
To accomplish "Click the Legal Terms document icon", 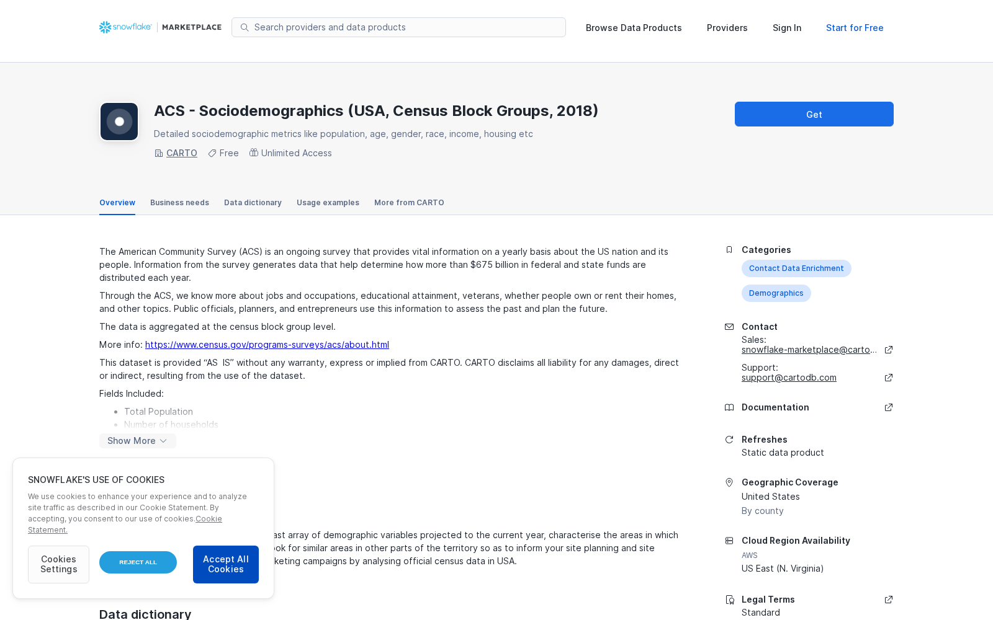I will click(729, 600).
